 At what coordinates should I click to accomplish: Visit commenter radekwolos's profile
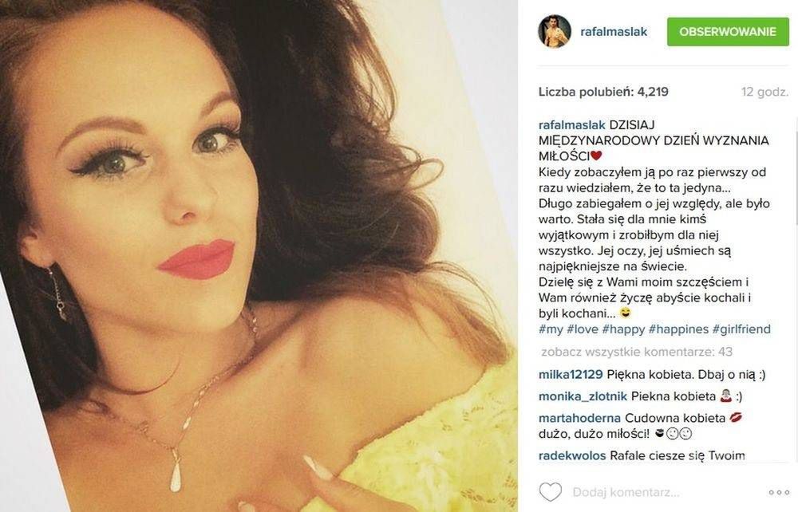[572, 455]
